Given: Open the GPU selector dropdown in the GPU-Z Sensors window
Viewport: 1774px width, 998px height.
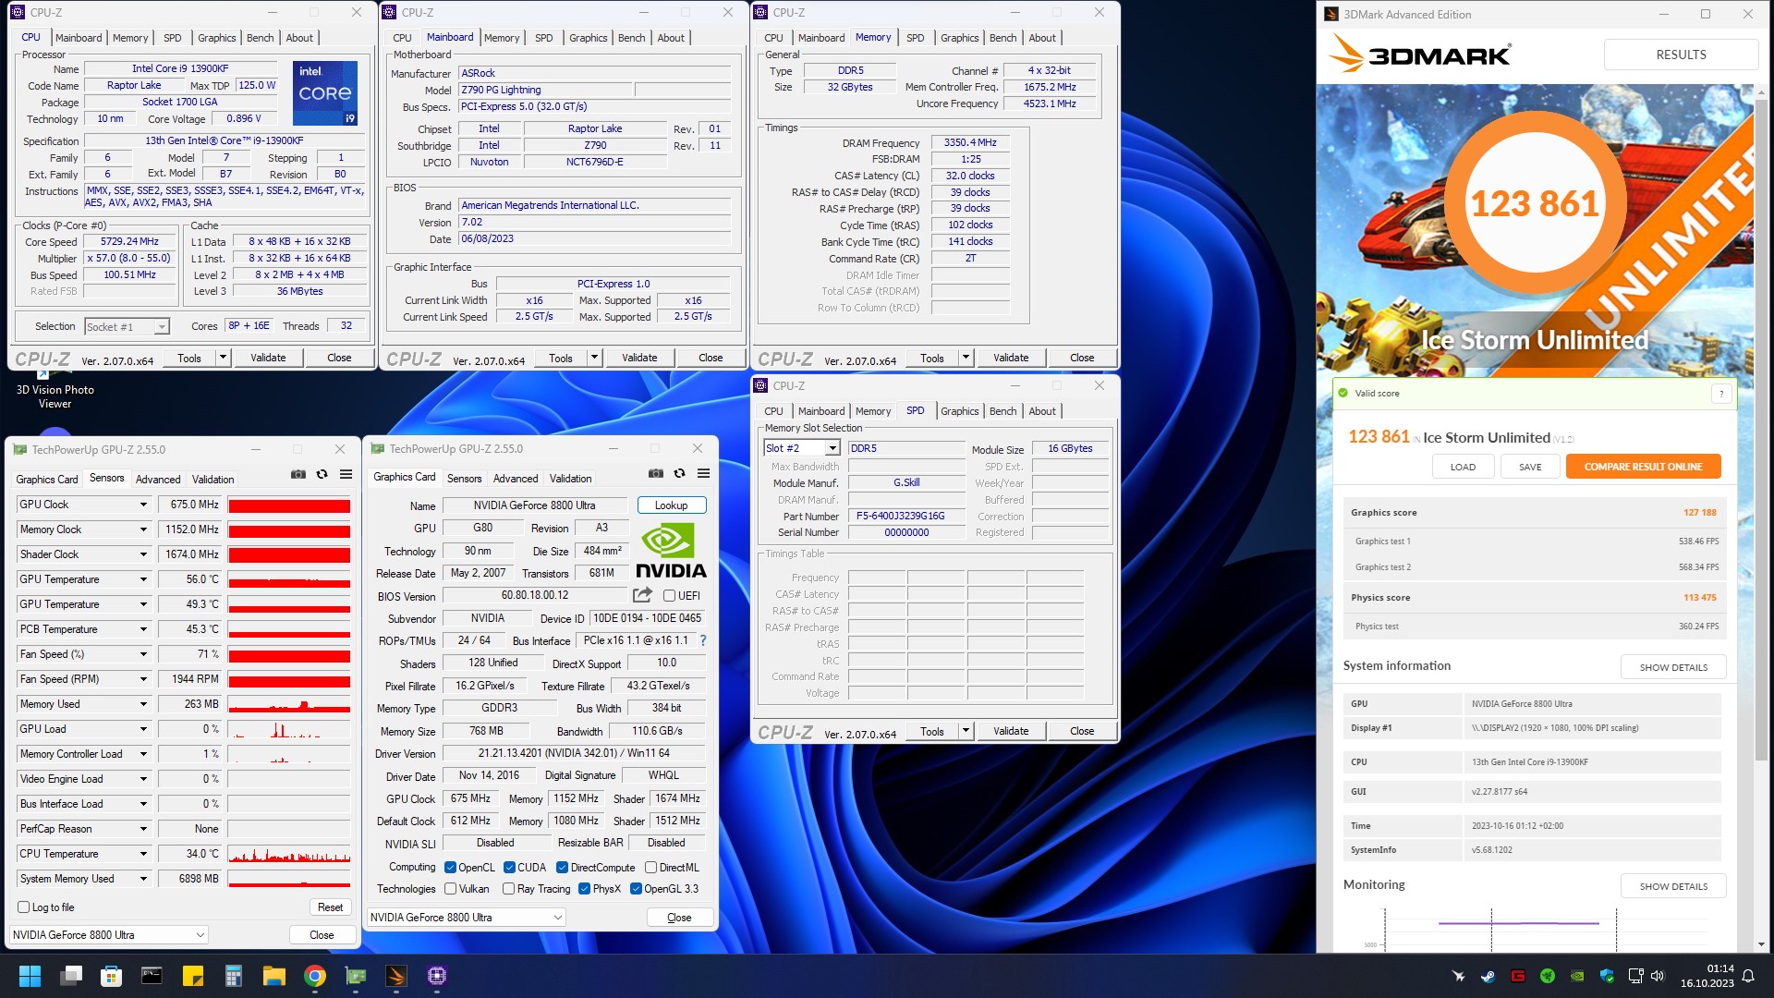Looking at the screenshot, I should 109,935.
